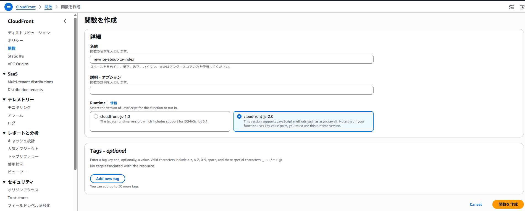Open 使用状況 report

15,164
